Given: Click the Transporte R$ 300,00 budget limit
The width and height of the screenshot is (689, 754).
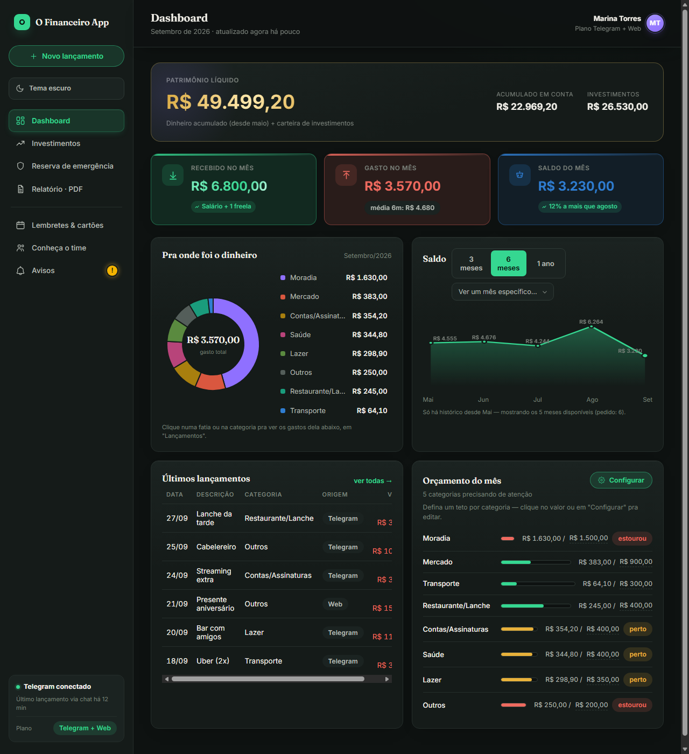Looking at the screenshot, I should pyautogui.click(x=636, y=584).
